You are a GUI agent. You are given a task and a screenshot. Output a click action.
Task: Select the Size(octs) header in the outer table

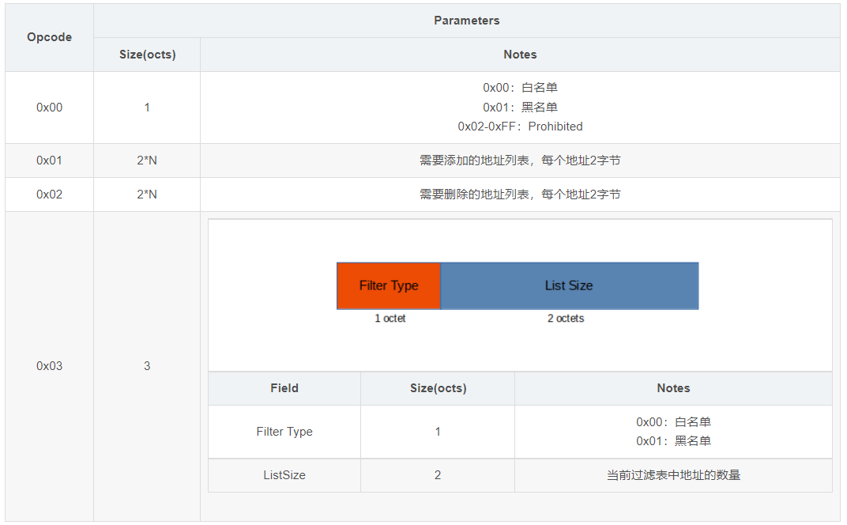[148, 55]
